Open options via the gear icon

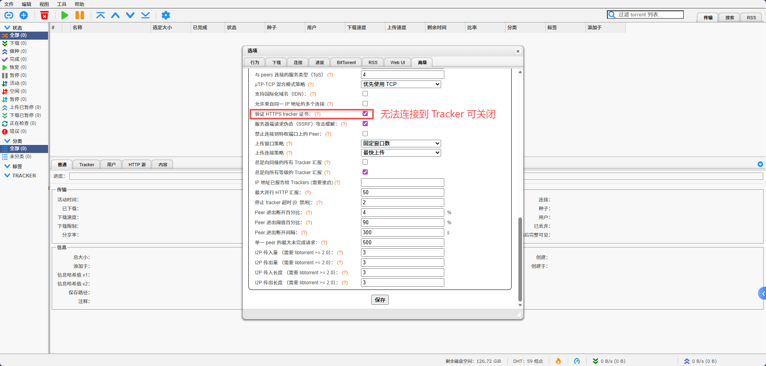[165, 15]
